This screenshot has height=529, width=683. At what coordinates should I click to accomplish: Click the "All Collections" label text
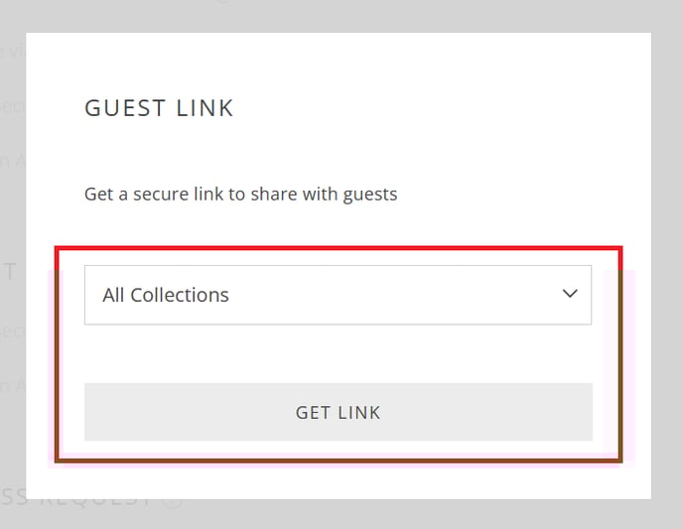(166, 295)
